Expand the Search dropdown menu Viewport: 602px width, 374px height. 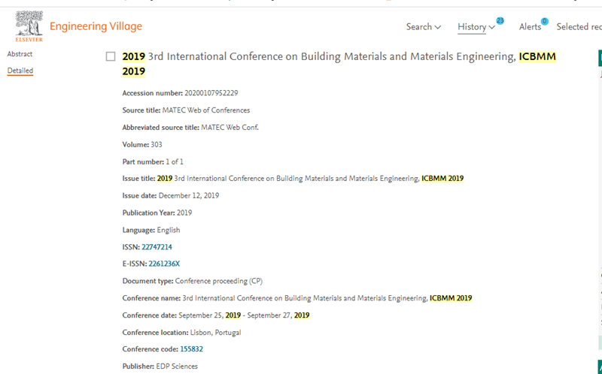click(x=424, y=27)
